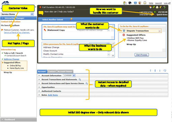
Task: Expand the Dashboard panel at bottom left
Action: (19, 119)
